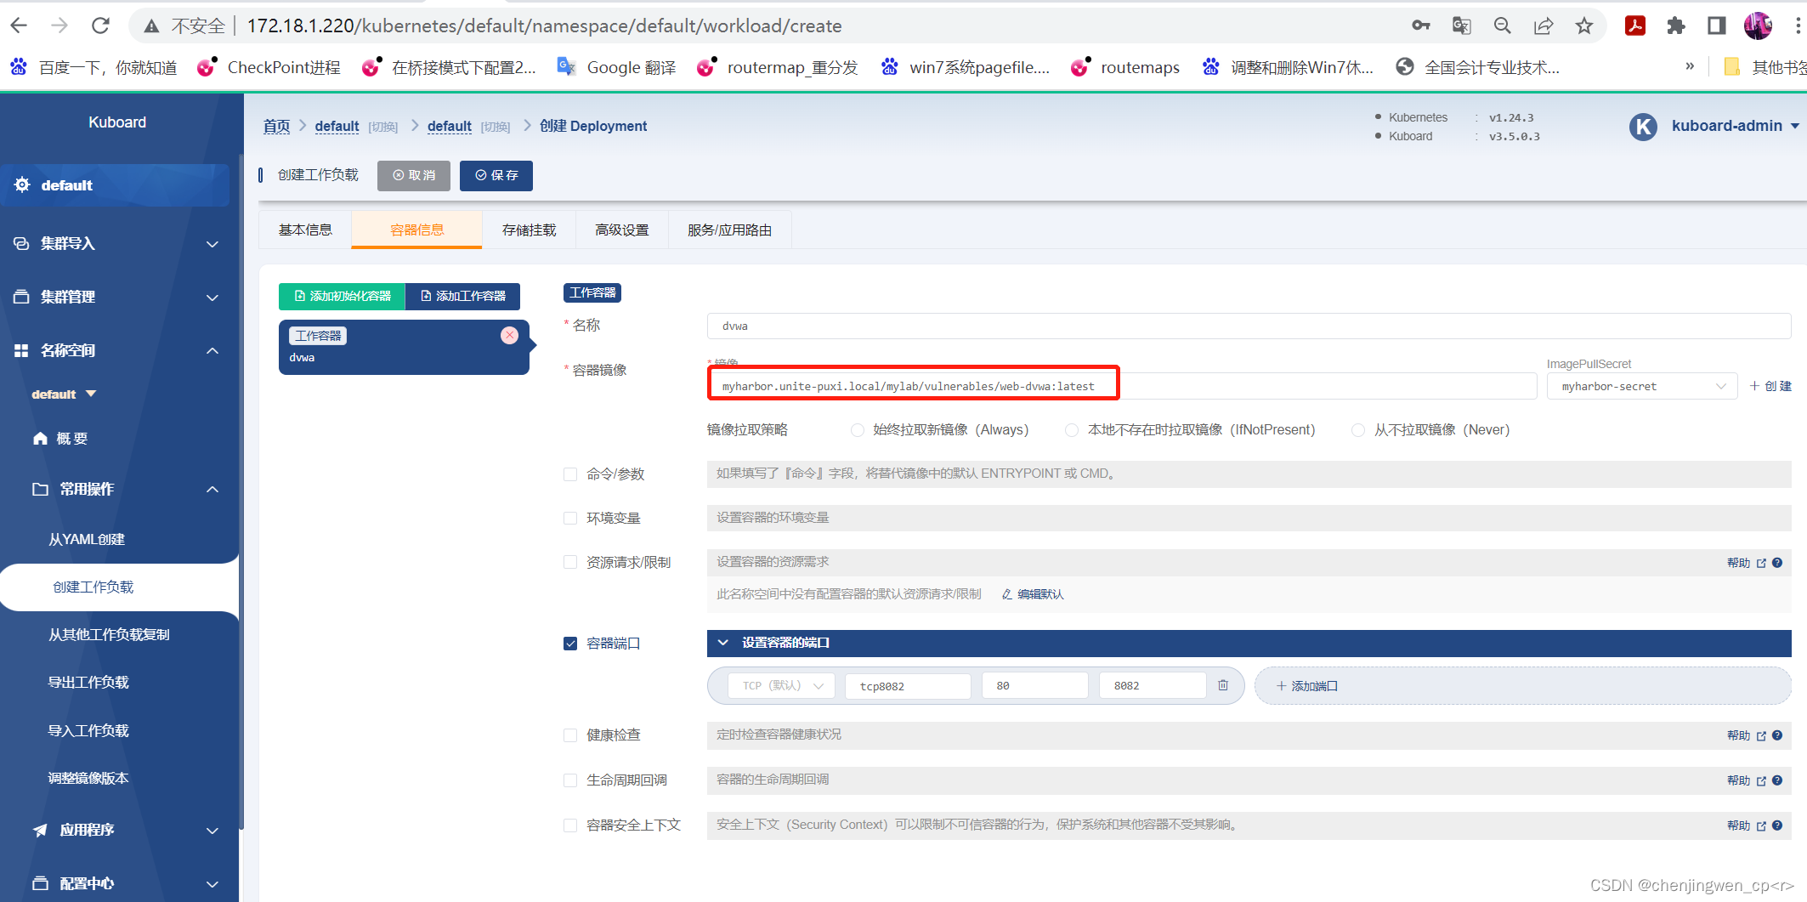Click the Kuboard K avatar logo

click(x=1643, y=127)
